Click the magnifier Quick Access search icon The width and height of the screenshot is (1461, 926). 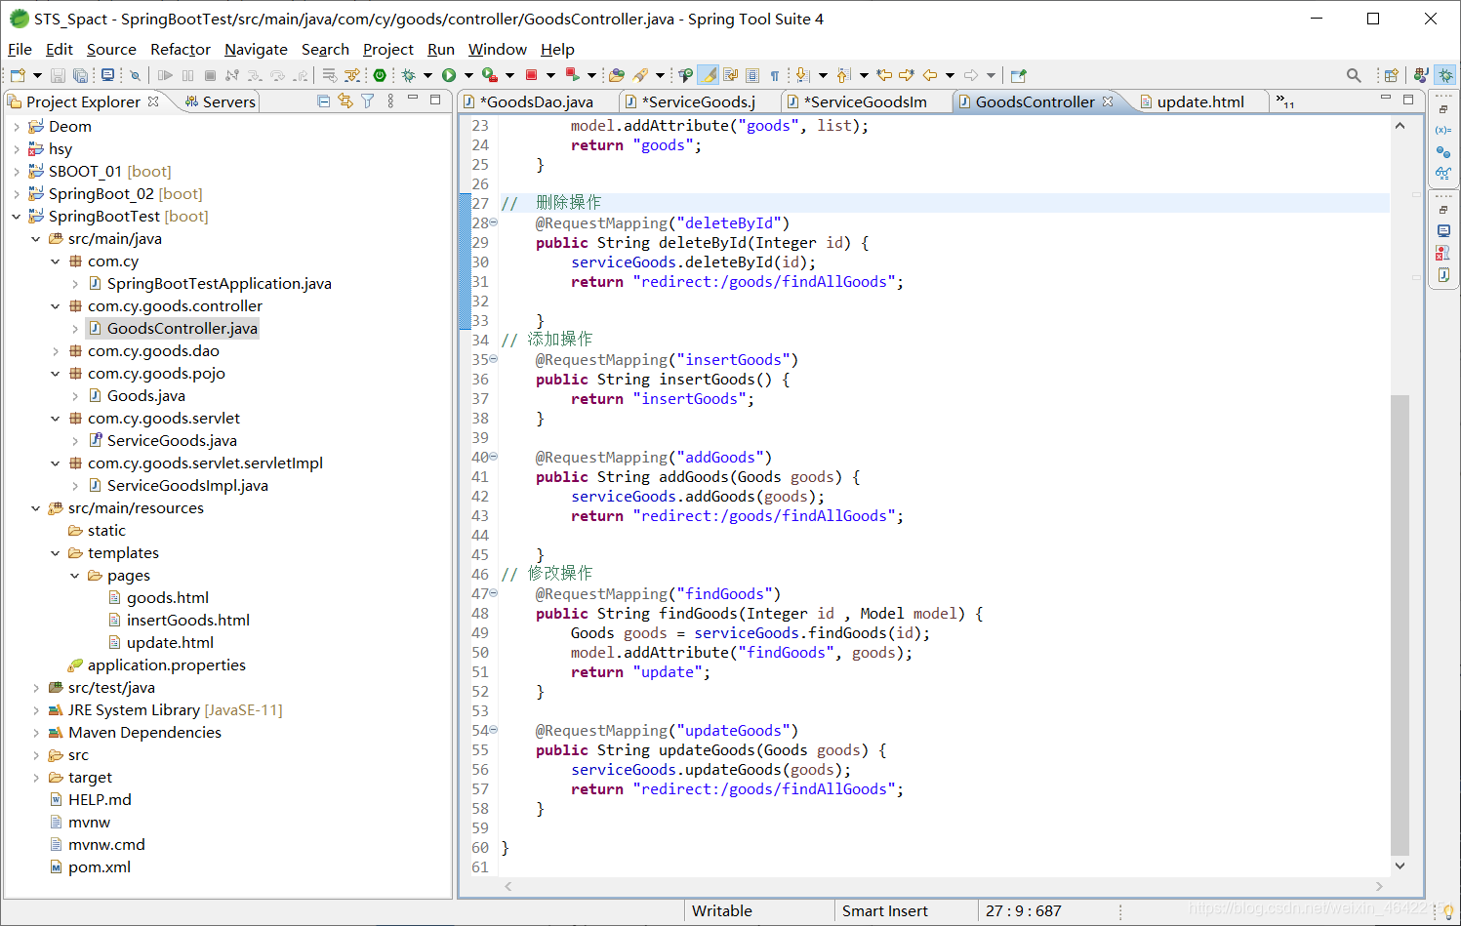1354,75
